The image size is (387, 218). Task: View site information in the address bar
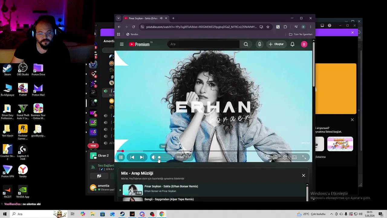point(142,27)
